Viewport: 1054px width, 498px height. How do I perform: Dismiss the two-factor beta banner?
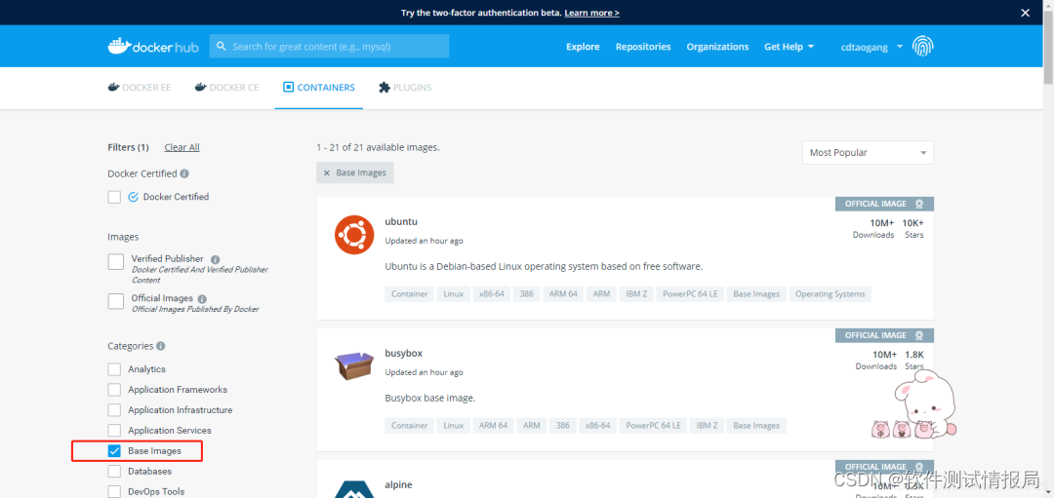click(1025, 13)
